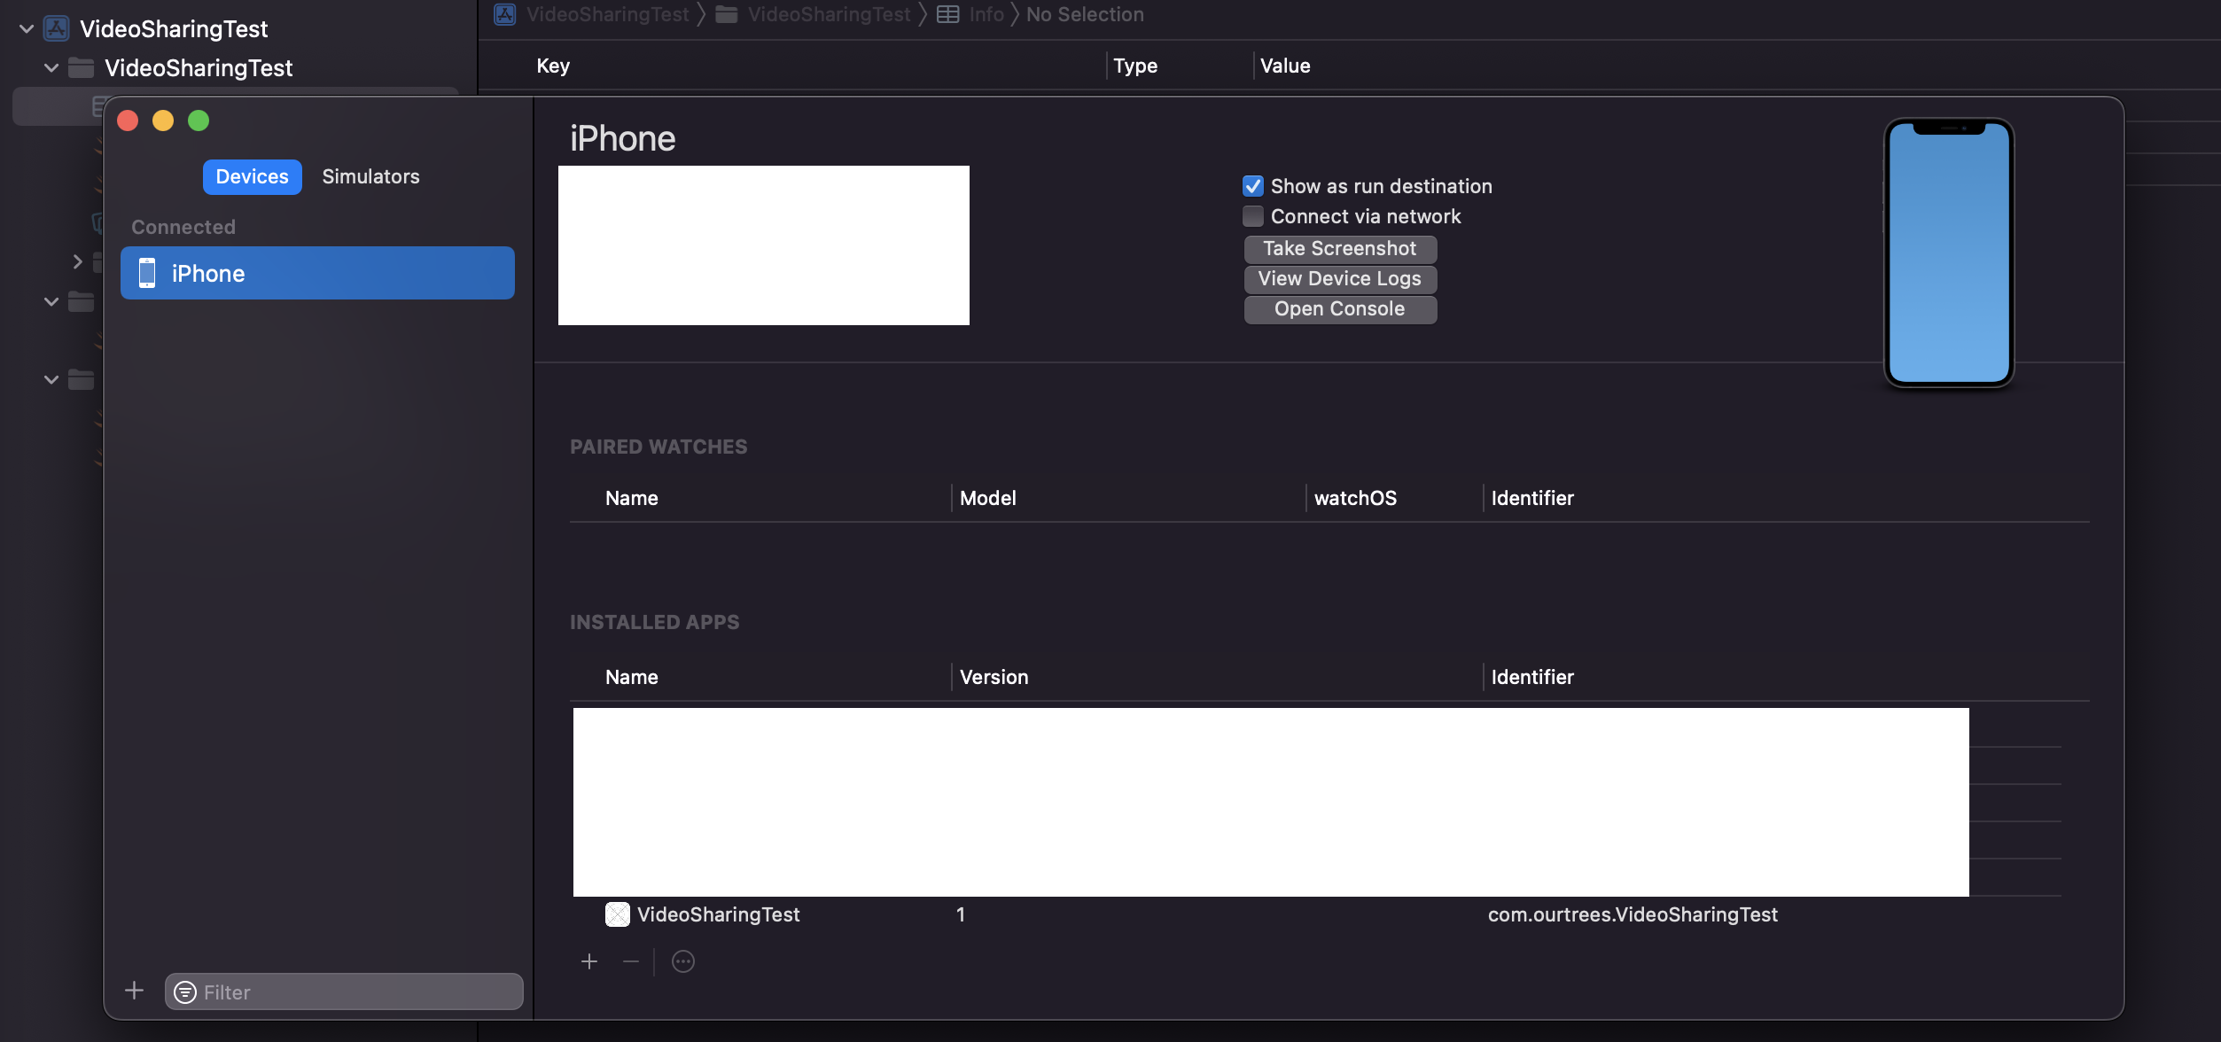Screen dimensions: 2221x1042
Task: Click the filter icon in search field
Action: click(x=185, y=992)
